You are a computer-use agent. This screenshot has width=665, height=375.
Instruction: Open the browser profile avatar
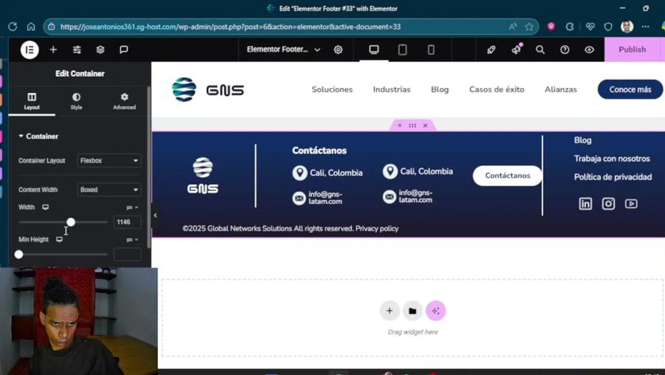coord(627,27)
